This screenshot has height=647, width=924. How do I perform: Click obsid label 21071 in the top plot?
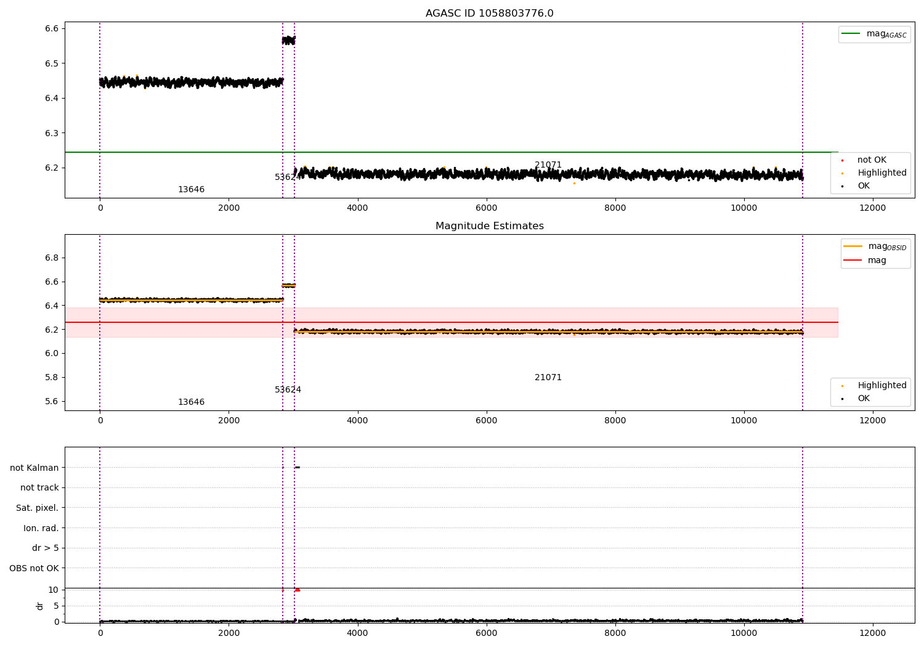[548, 165]
